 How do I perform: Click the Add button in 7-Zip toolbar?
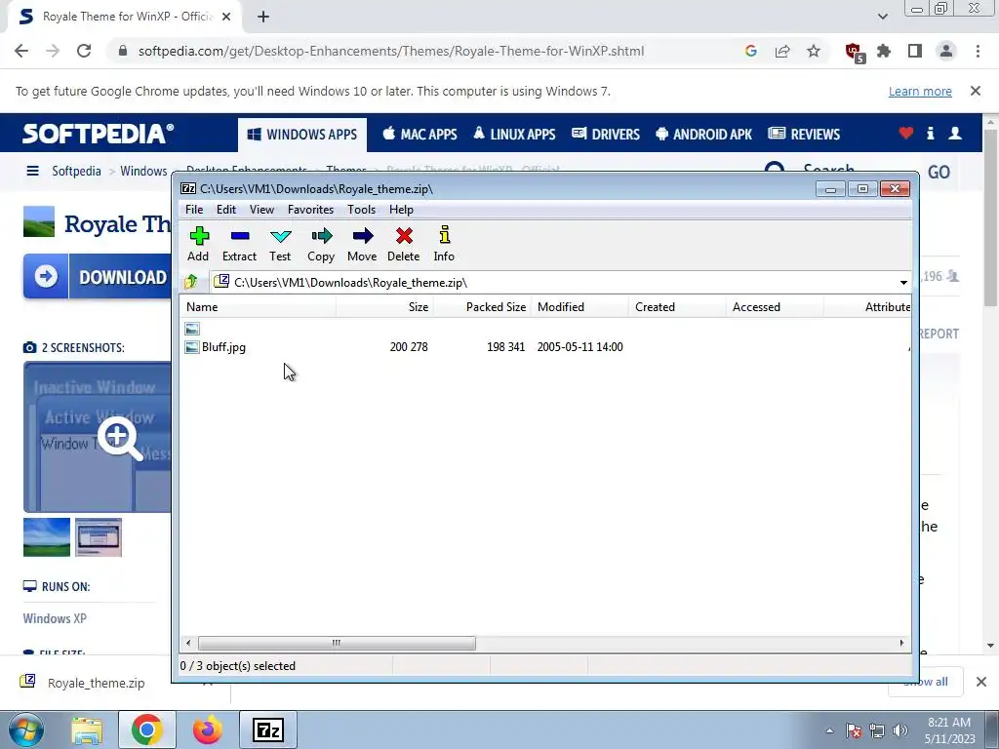[x=199, y=244]
